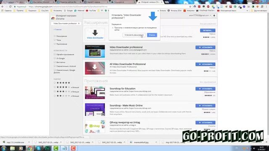Open Все приложения link

(208, 82)
